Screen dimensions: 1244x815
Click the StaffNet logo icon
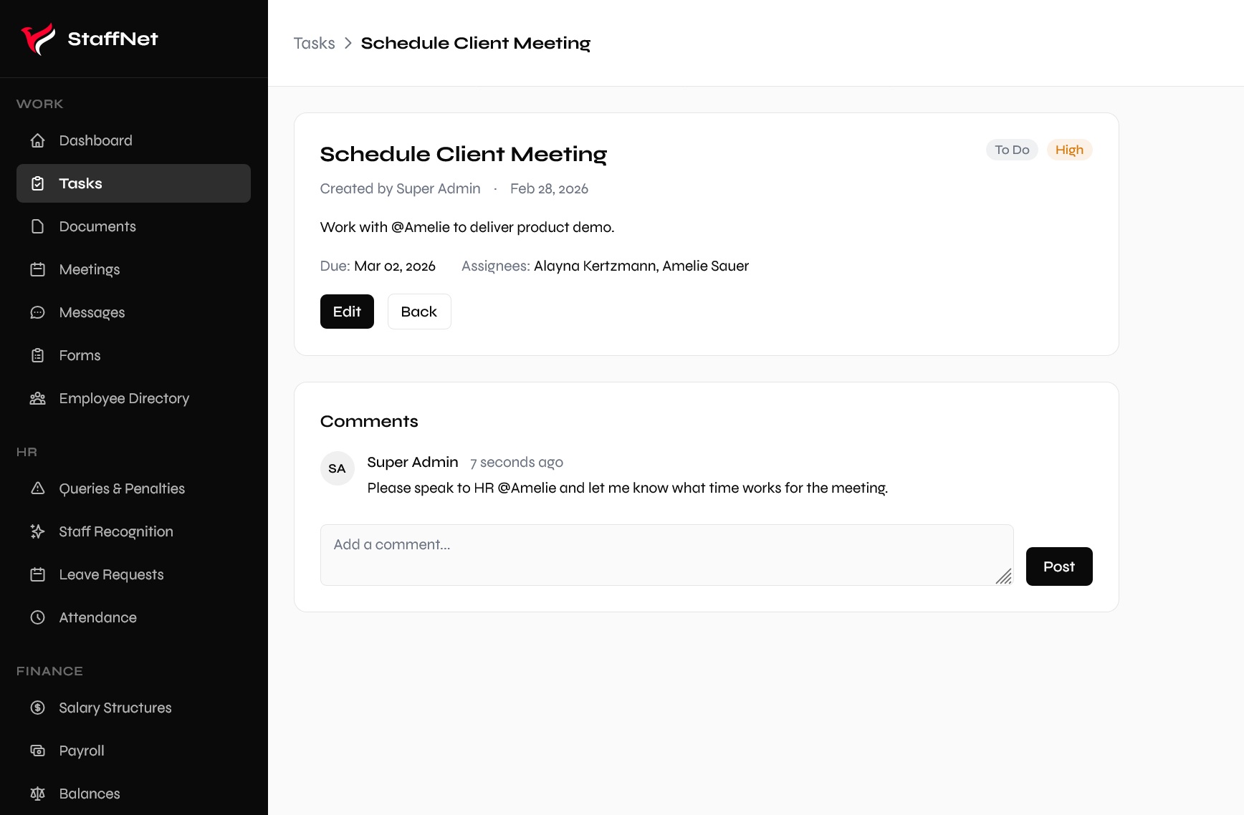(38, 39)
